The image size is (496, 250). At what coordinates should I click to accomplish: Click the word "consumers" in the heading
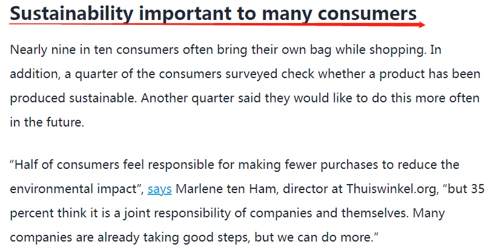(x=367, y=14)
